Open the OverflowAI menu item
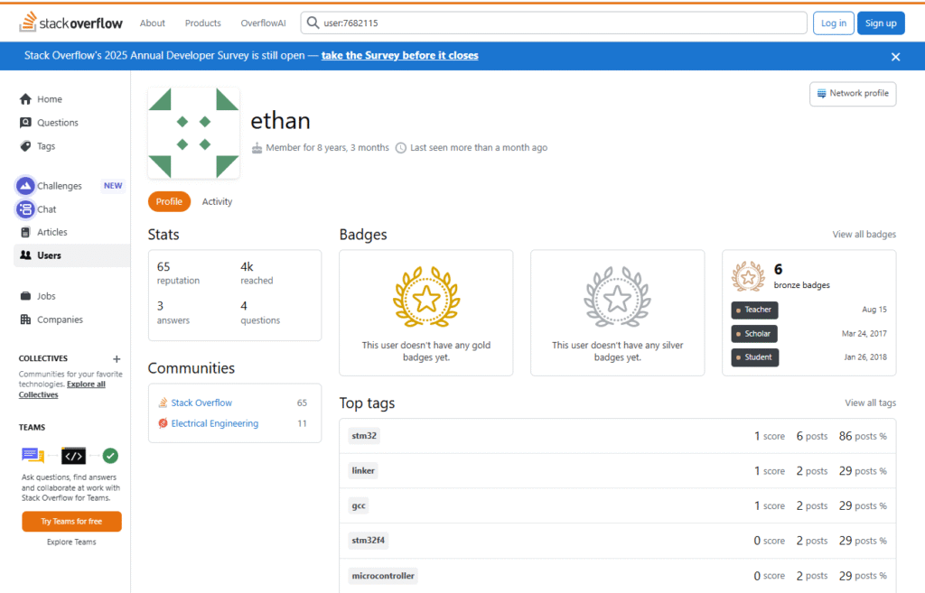925x593 pixels. 263,23
